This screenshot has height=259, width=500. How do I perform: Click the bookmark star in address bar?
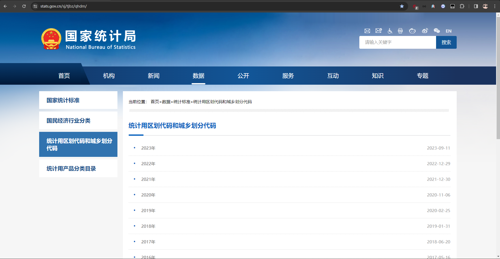point(402,6)
